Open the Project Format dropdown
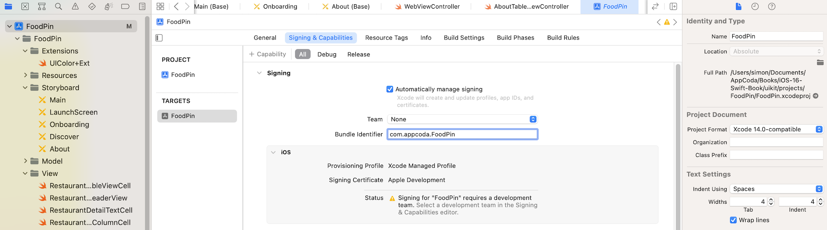Screen dimensions: 827x230 pos(777,129)
